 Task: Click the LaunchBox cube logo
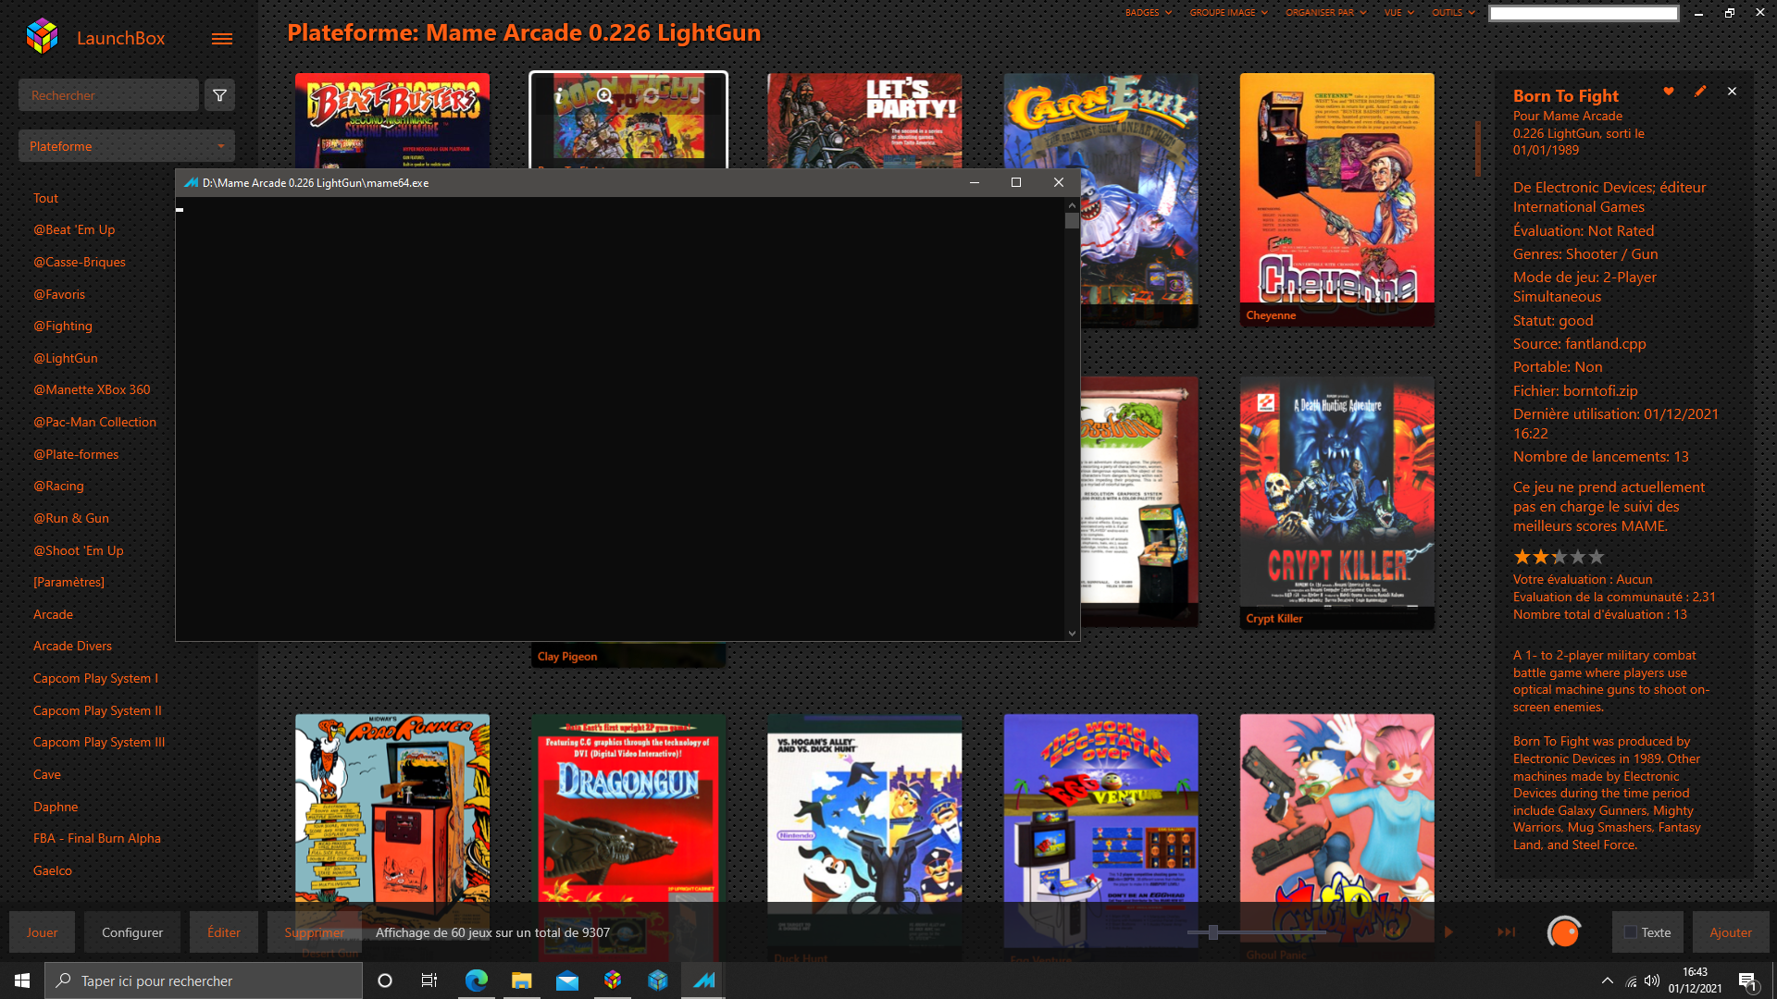(x=42, y=37)
